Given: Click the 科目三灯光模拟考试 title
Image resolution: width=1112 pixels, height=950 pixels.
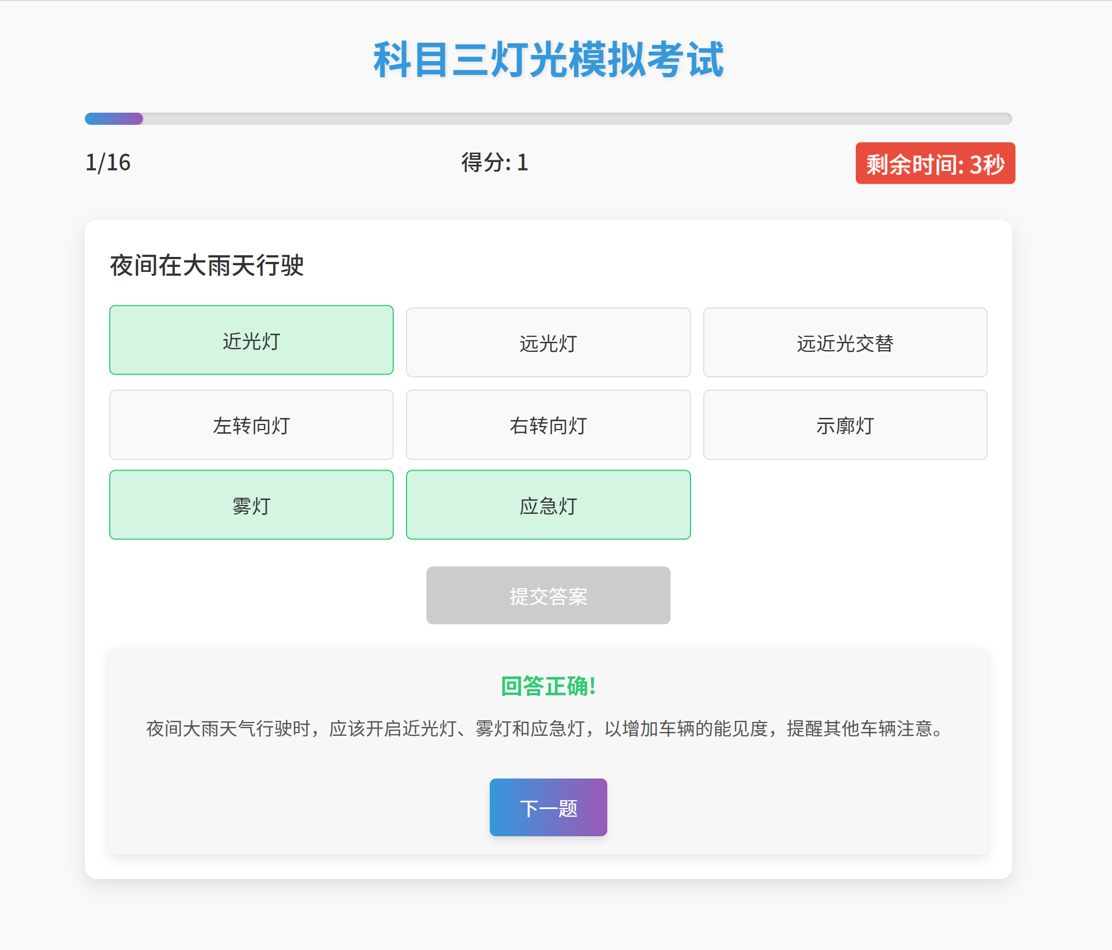Looking at the screenshot, I should tap(548, 59).
